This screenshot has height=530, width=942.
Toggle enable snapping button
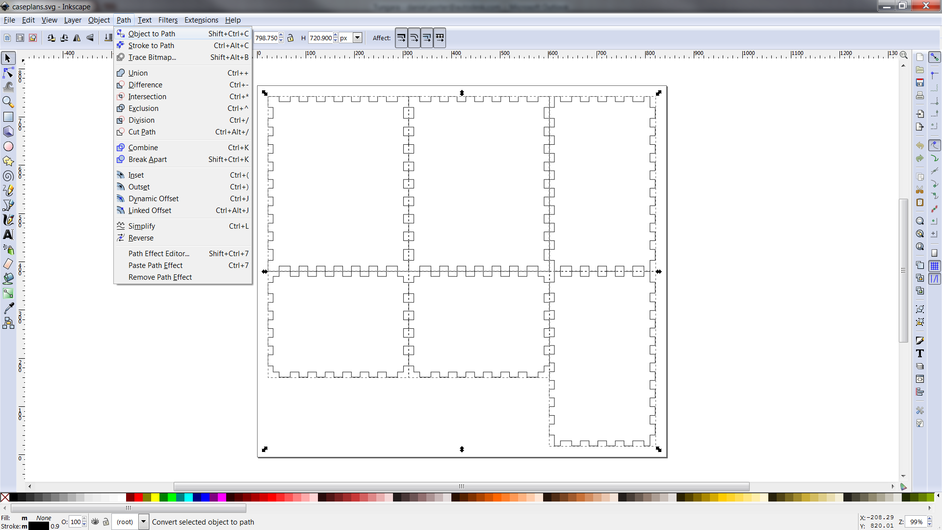(935, 57)
